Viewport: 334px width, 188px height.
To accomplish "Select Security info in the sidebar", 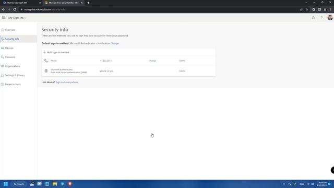I will [19, 39].
